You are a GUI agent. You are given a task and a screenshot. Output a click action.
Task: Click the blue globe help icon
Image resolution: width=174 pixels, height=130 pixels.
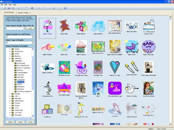tap(65, 8)
